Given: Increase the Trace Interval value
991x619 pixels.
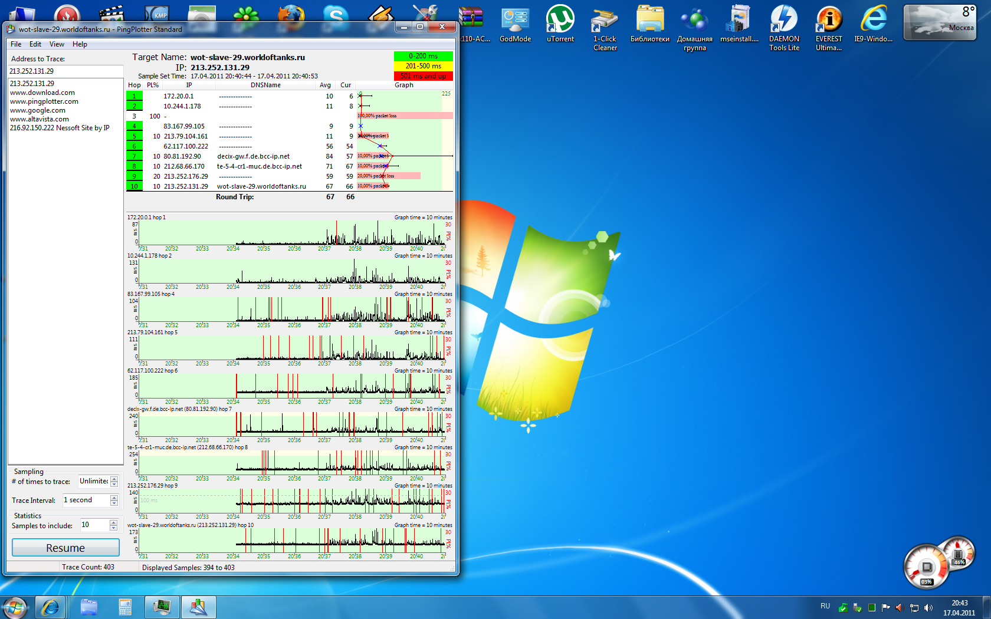Looking at the screenshot, I should tap(114, 498).
